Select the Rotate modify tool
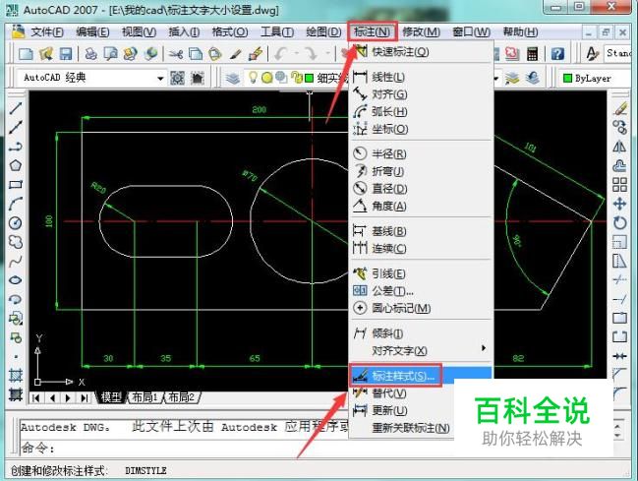The image size is (638, 481). coord(619,222)
